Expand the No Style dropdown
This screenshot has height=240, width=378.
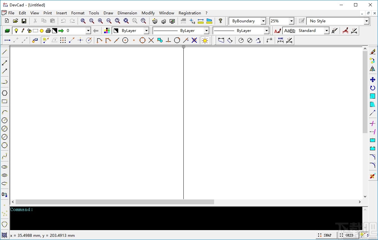coord(366,21)
